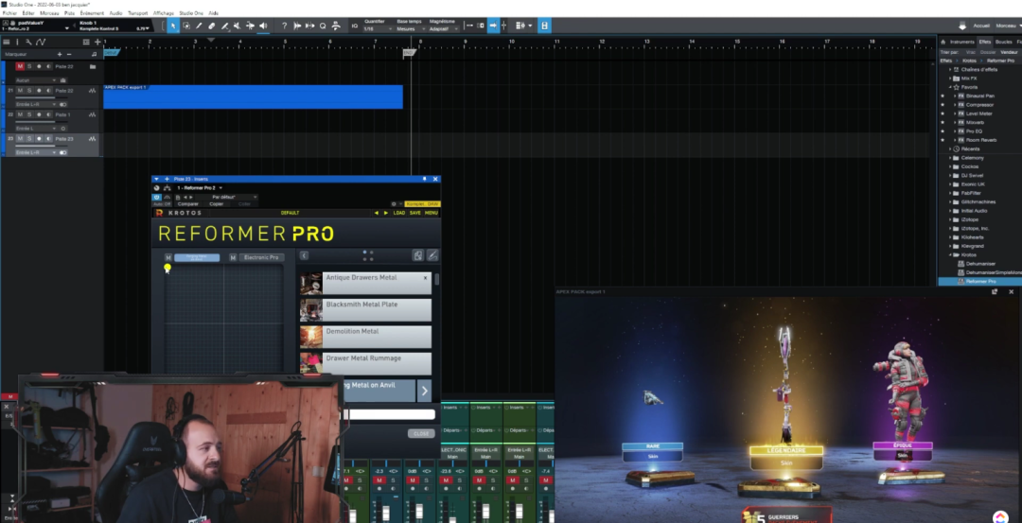Screen dimensions: 1022x523
Task: Mute track Piste 23
Action: pyautogui.click(x=20, y=139)
